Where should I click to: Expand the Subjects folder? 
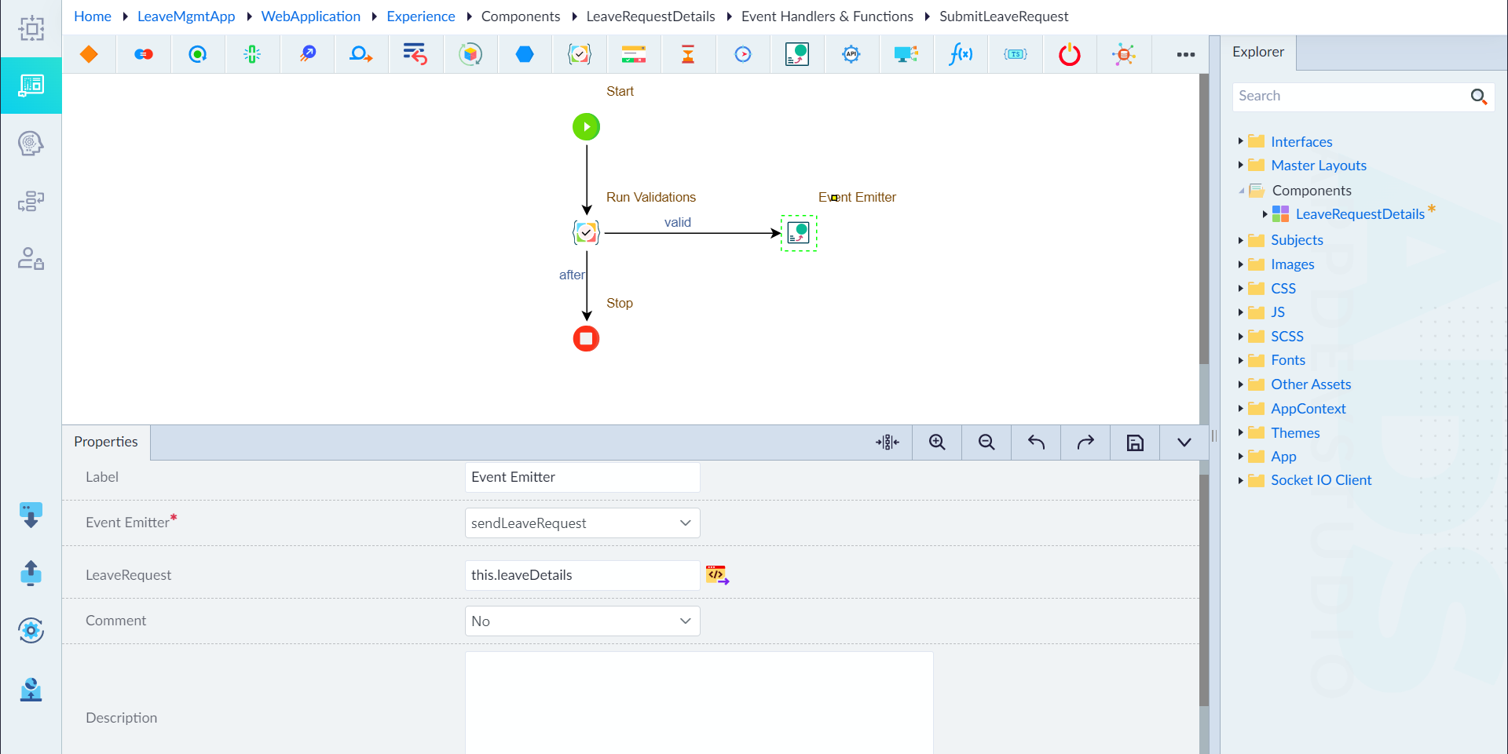[x=1240, y=240]
